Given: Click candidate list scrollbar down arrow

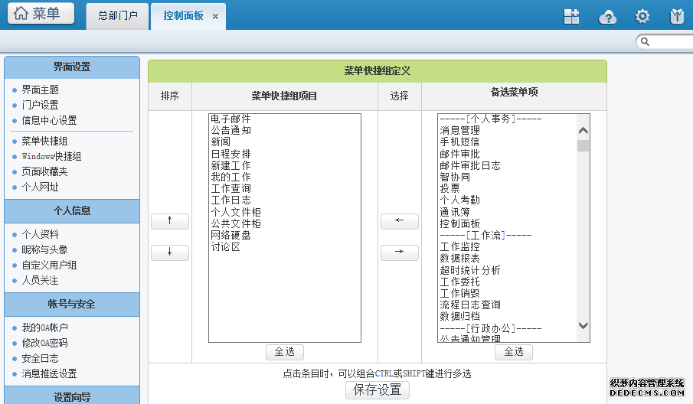Looking at the screenshot, I should (583, 325).
